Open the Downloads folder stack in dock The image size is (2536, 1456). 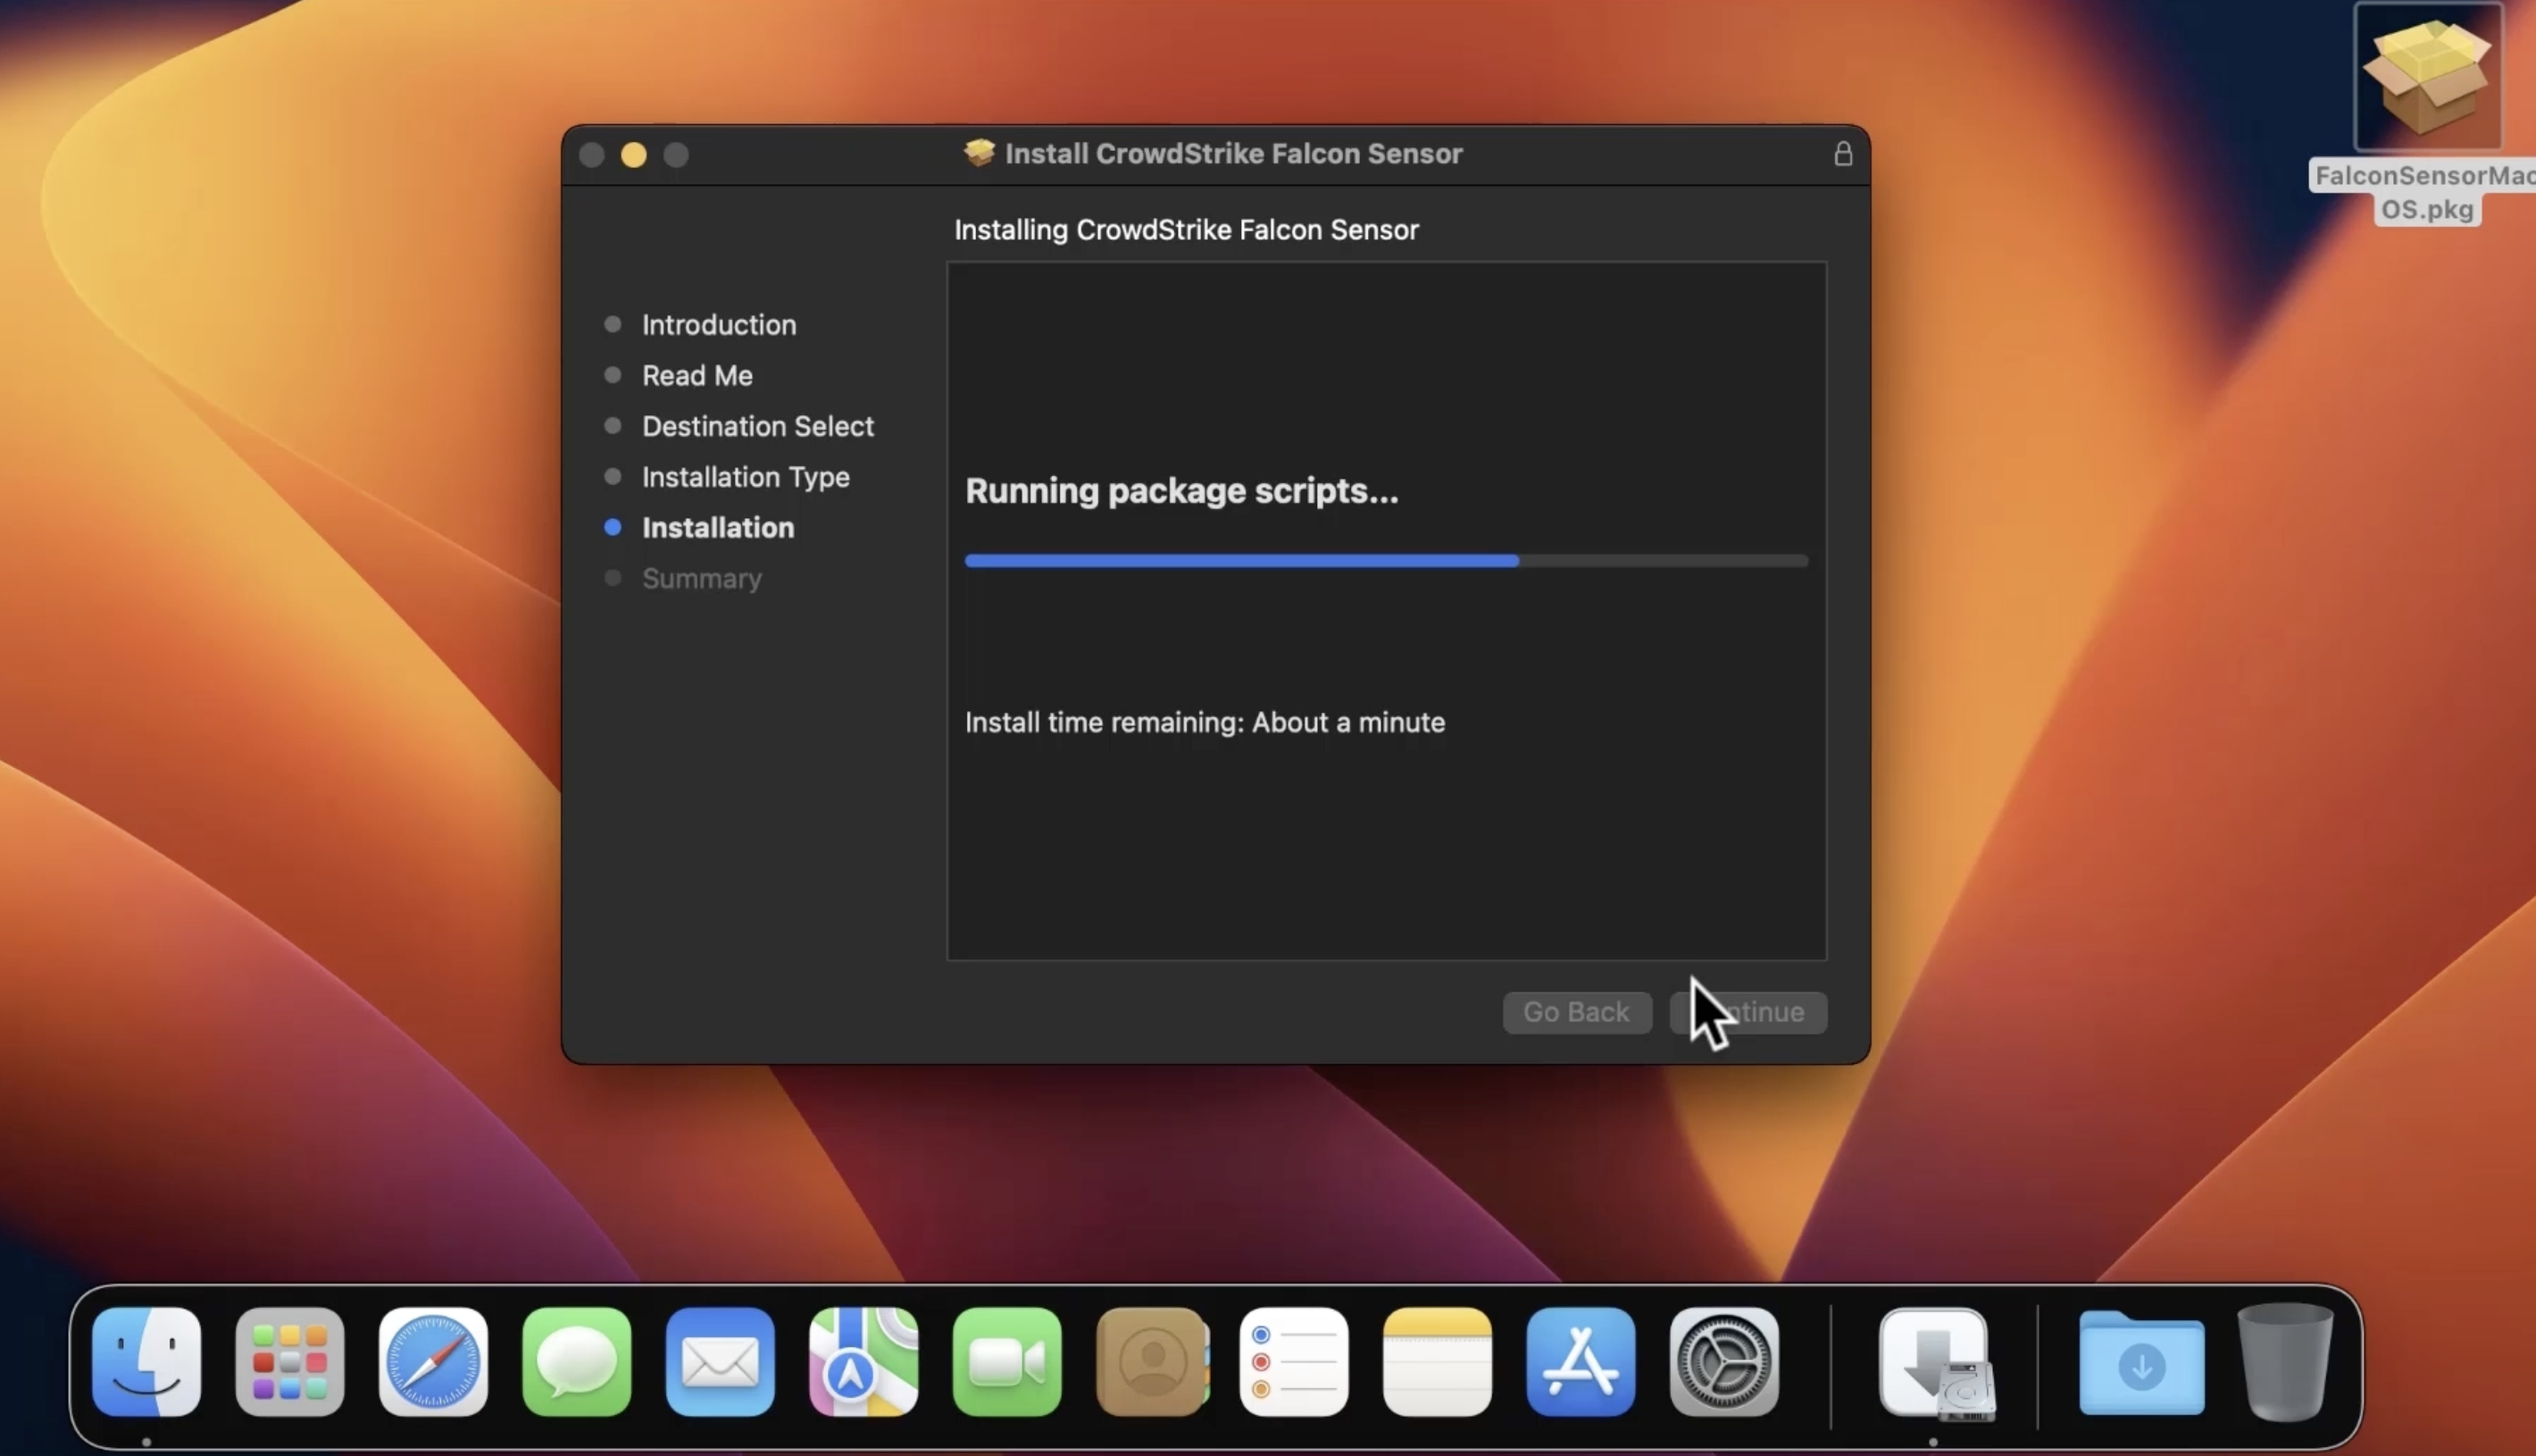[x=2141, y=1361]
